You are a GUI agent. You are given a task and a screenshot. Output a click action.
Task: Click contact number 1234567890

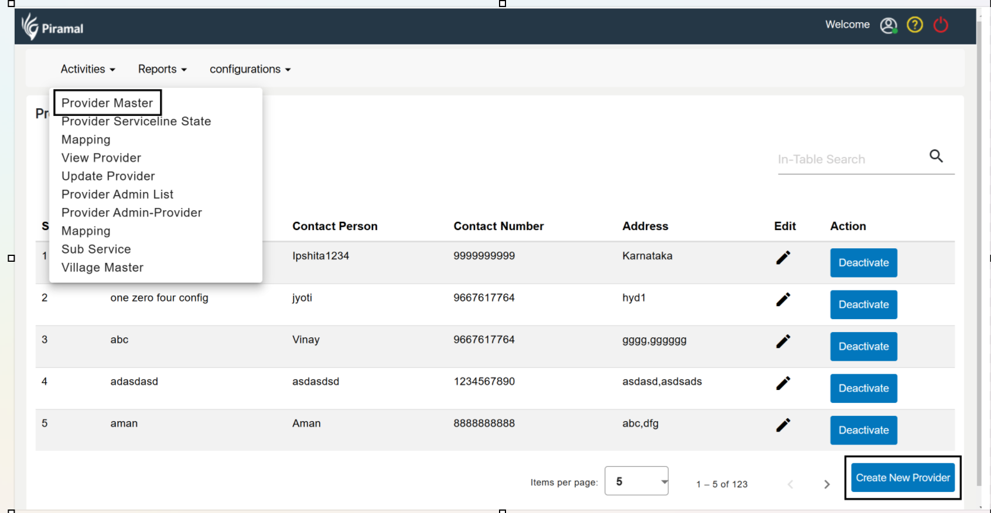pos(484,381)
